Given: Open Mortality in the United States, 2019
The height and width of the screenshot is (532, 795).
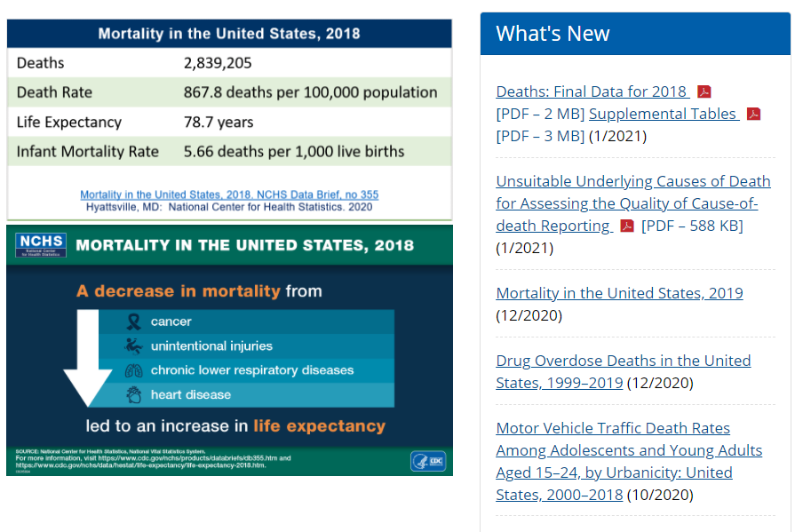Looking at the screenshot, I should 620,292.
